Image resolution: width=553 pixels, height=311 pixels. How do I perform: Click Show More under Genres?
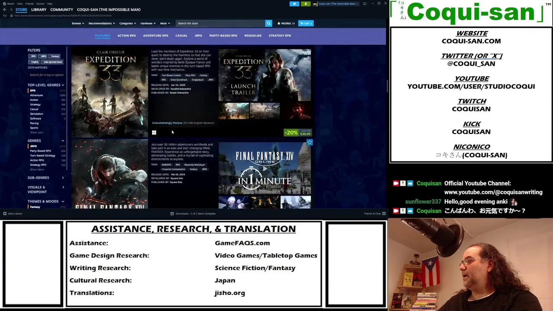[37, 169]
